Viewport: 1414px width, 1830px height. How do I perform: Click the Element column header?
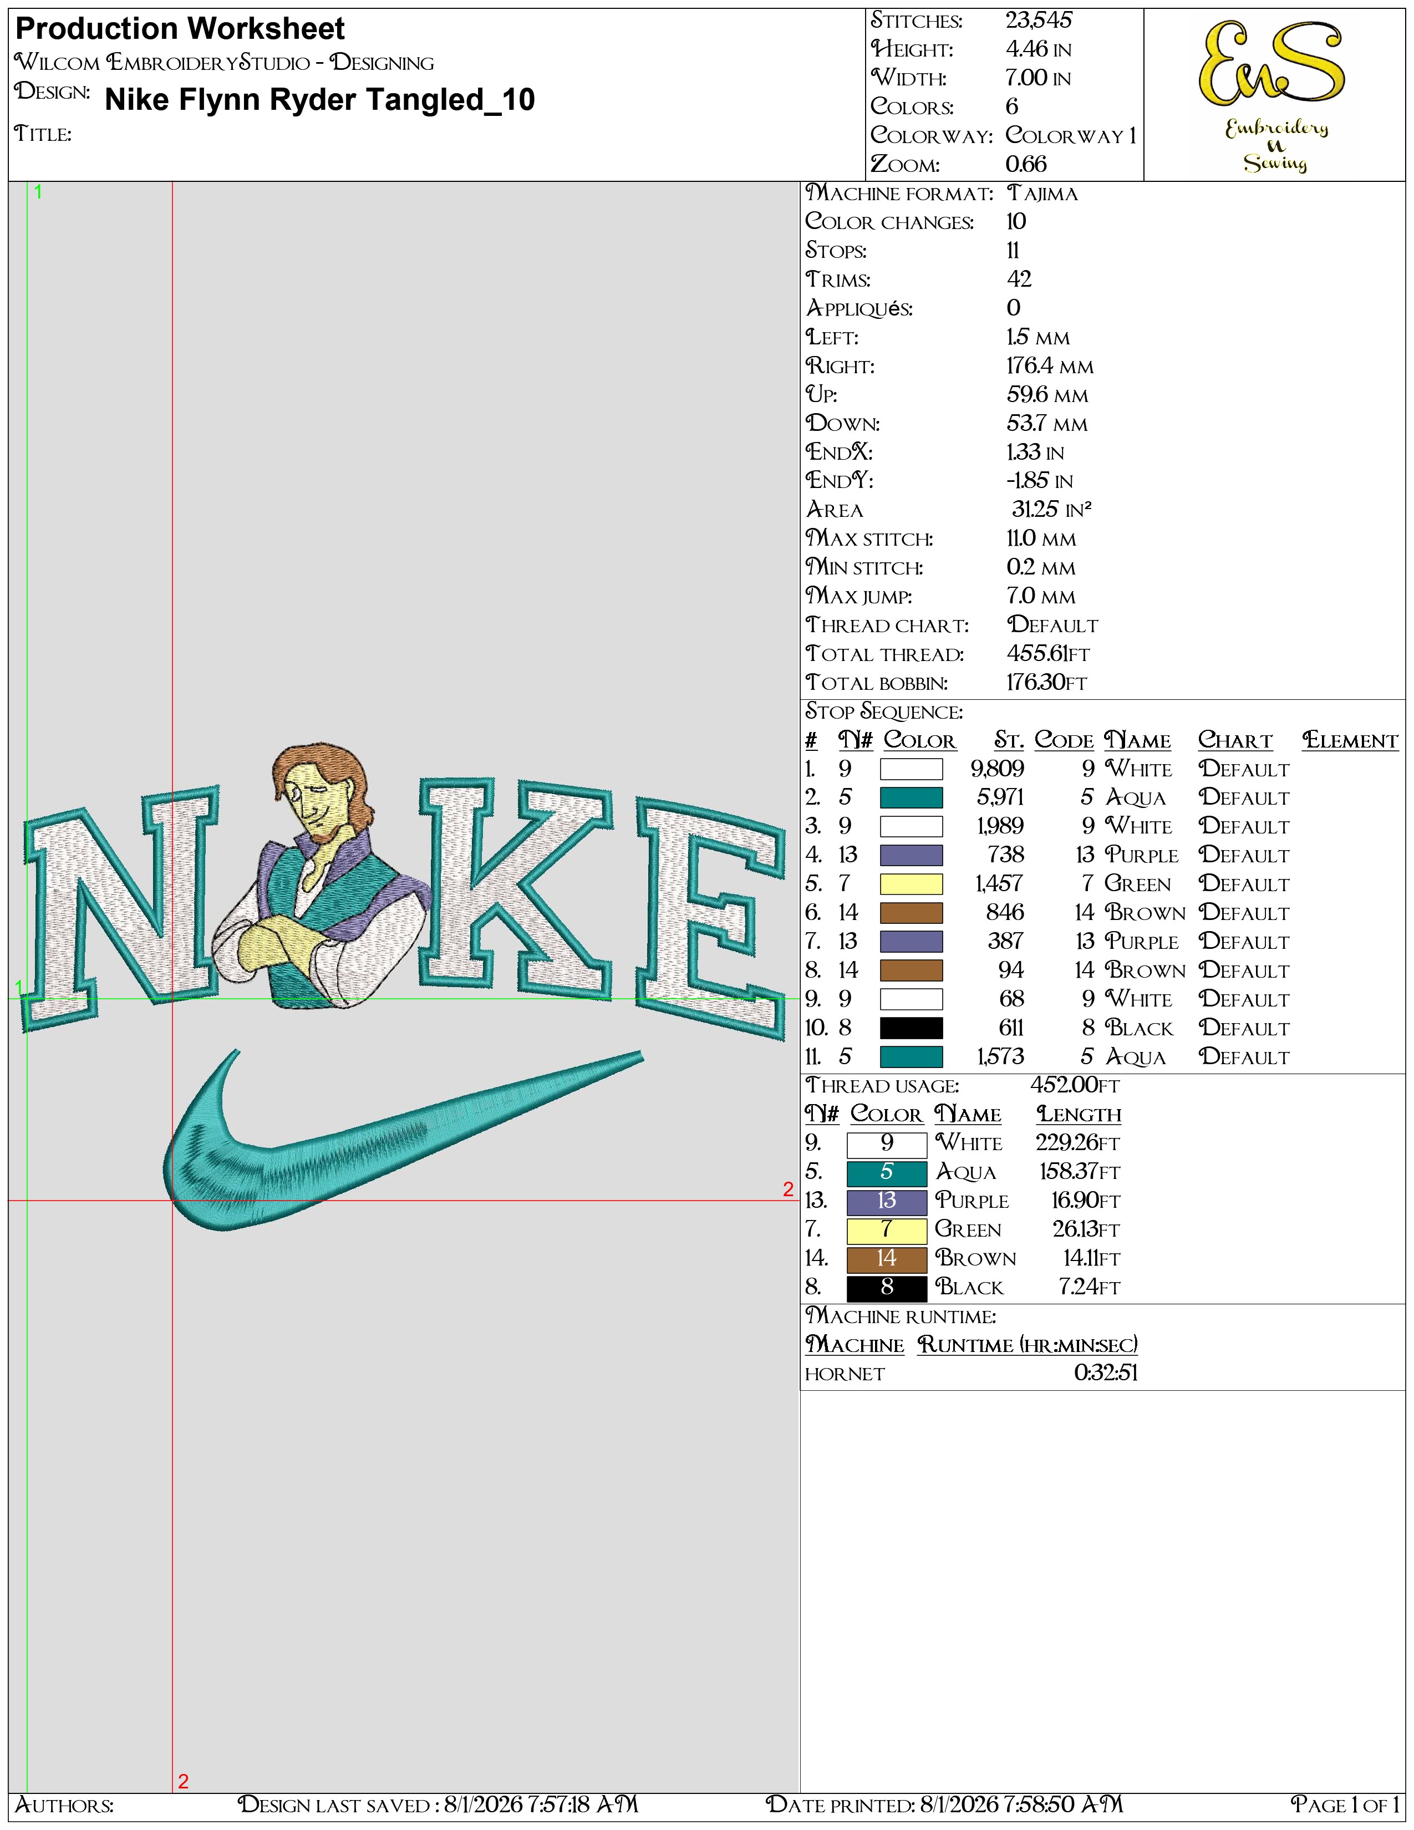point(1350,741)
